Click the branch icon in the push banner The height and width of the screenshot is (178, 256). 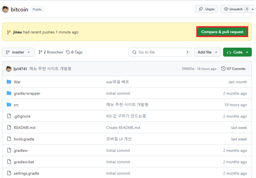pyautogui.click(x=9, y=32)
